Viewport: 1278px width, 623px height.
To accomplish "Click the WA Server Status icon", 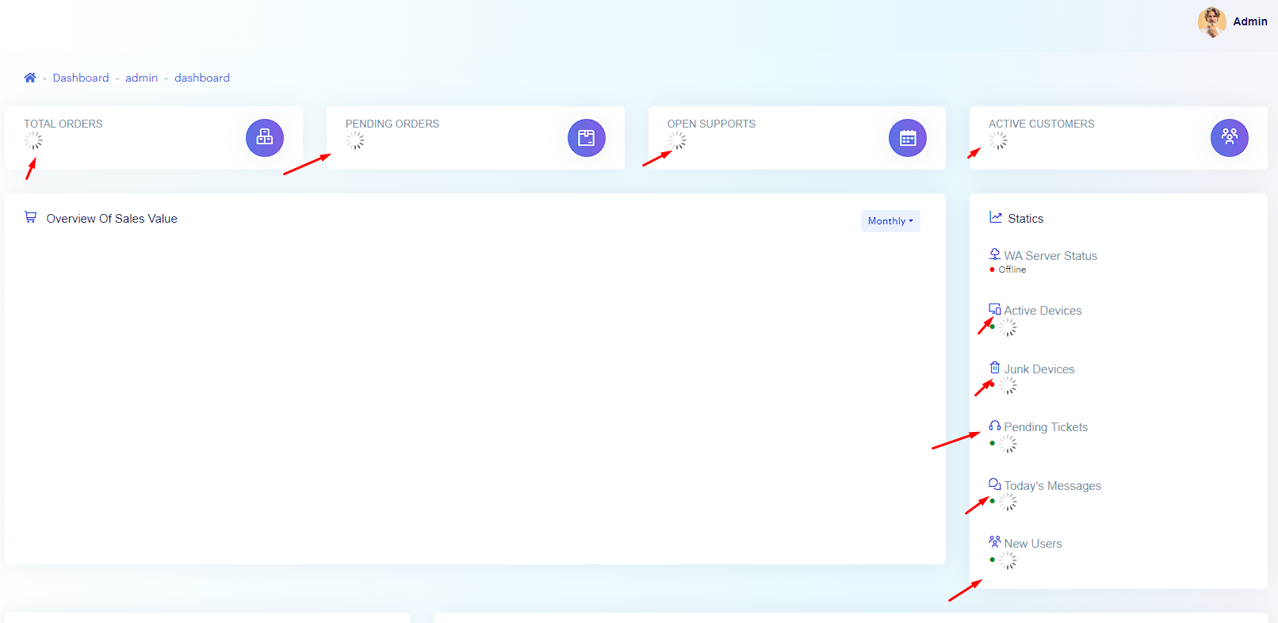I will [x=994, y=254].
